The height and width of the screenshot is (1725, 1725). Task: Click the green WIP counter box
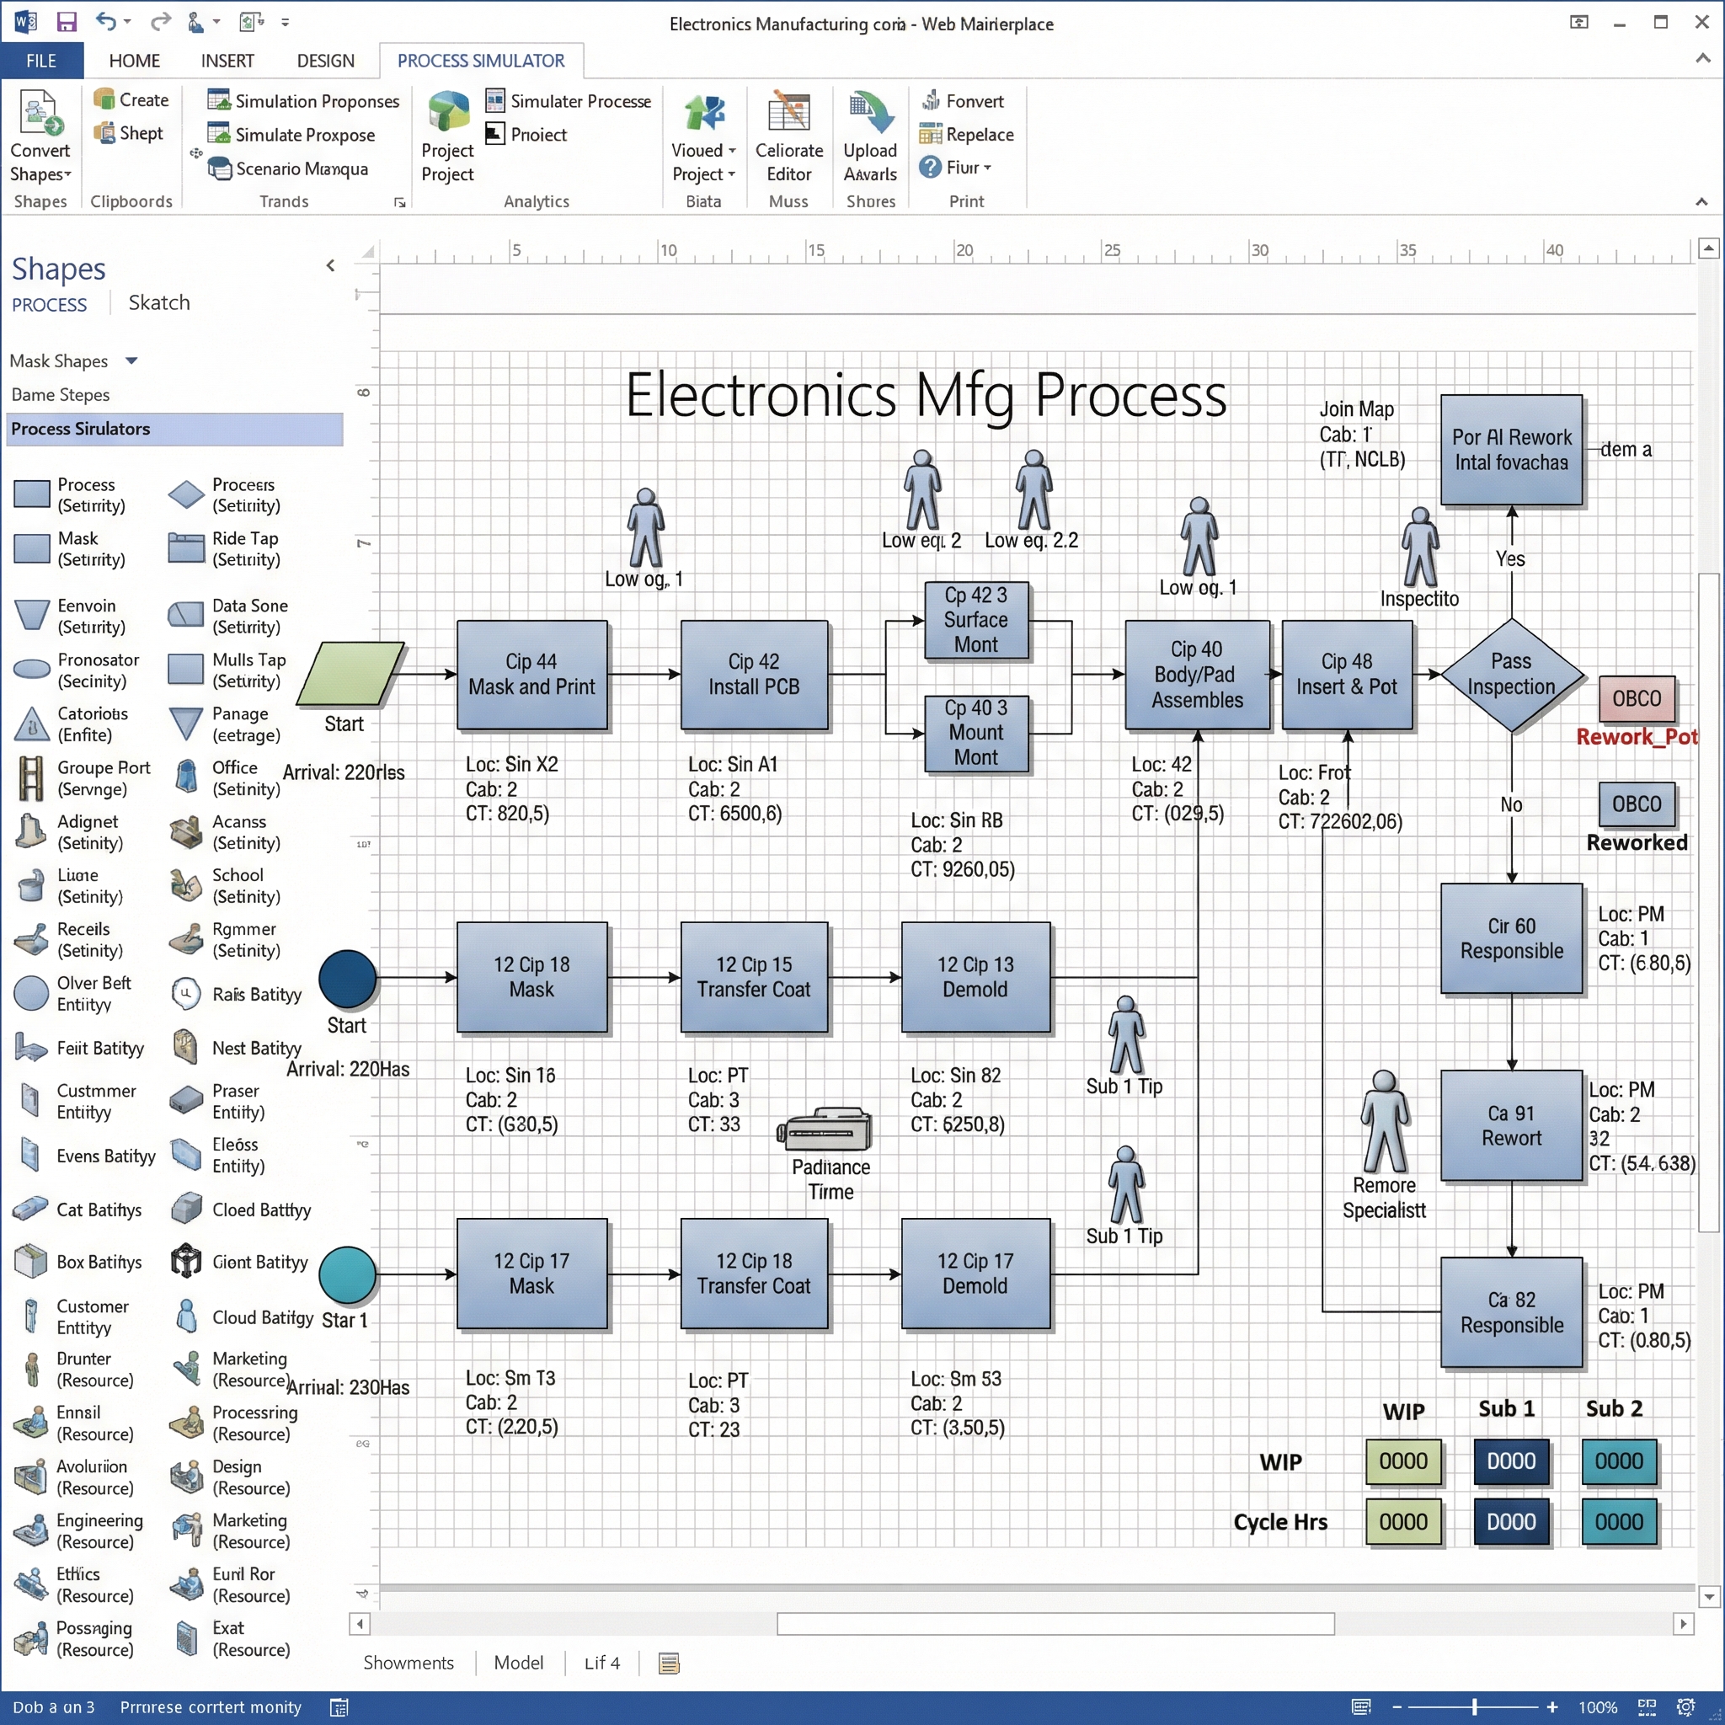[x=1402, y=1461]
